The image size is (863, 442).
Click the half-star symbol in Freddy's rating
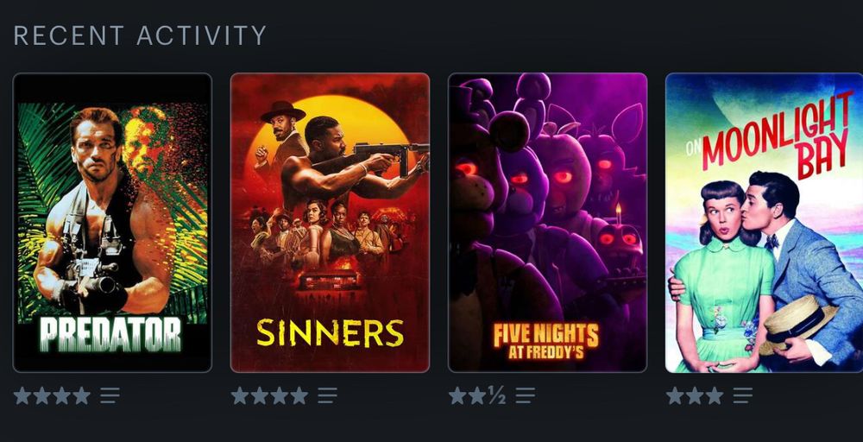coord(497,395)
